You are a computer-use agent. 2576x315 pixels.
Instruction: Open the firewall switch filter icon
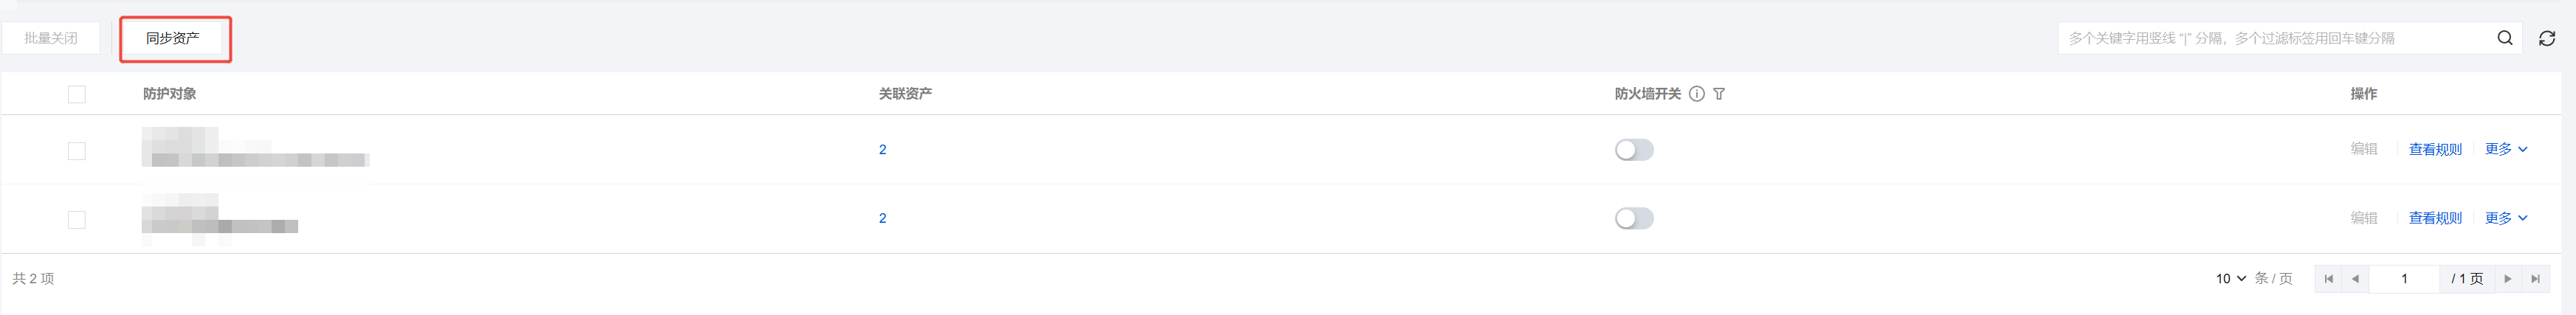[x=1719, y=94]
